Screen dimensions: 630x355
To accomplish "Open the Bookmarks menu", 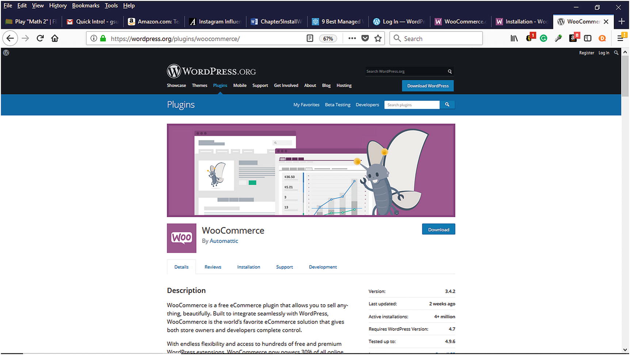I will click(x=85, y=5).
